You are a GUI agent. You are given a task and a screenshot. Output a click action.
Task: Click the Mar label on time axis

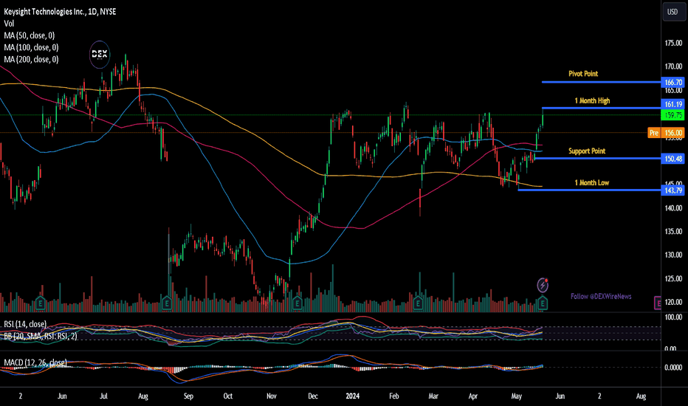click(433, 396)
